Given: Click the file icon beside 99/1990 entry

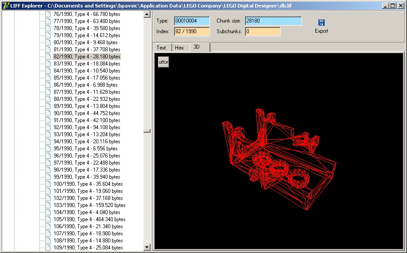Looking at the screenshot, I should [48, 177].
